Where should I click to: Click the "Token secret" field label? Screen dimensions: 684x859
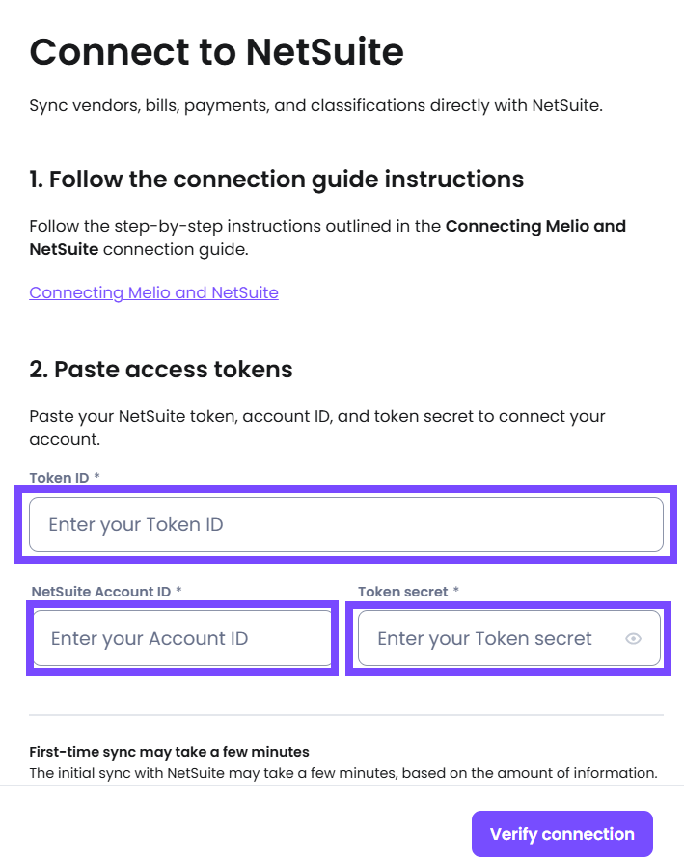tap(402, 592)
